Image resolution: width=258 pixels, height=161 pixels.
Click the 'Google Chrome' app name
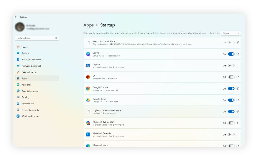[x=101, y=87]
